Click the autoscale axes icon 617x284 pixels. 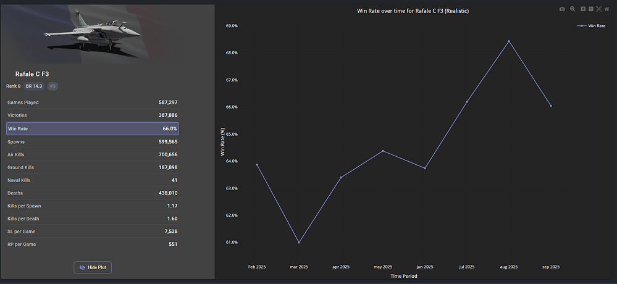pos(599,9)
